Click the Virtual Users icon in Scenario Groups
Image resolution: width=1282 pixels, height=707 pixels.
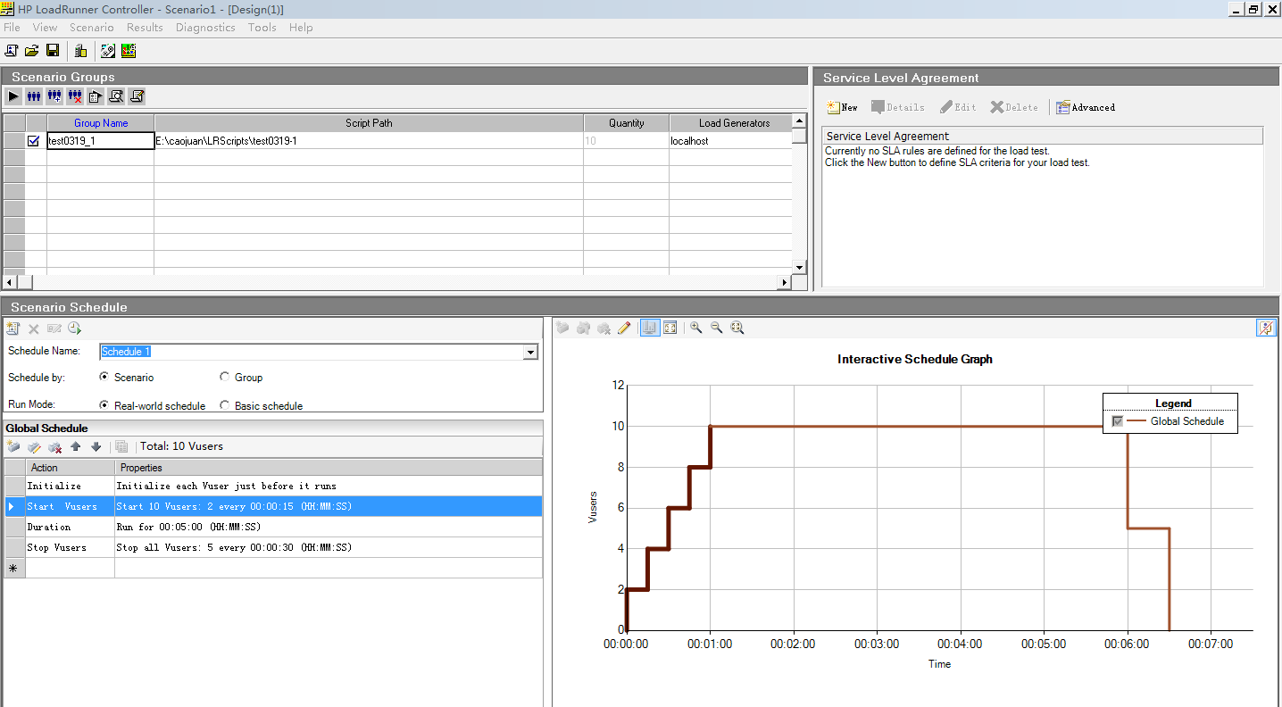[x=34, y=96]
